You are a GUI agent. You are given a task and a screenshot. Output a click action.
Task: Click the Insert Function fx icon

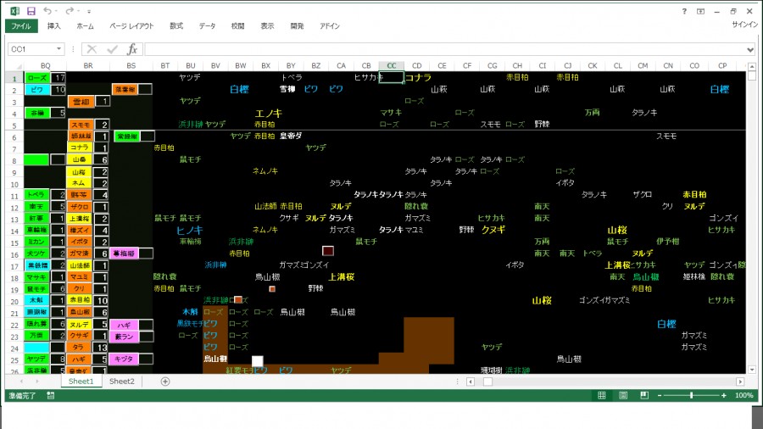(x=132, y=50)
